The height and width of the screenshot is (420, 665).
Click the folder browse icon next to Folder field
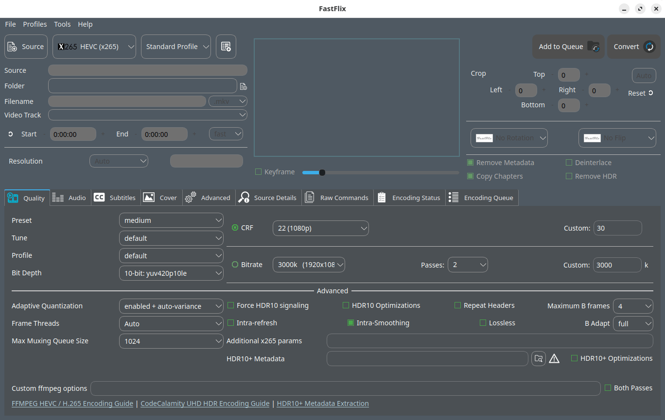pos(244,86)
